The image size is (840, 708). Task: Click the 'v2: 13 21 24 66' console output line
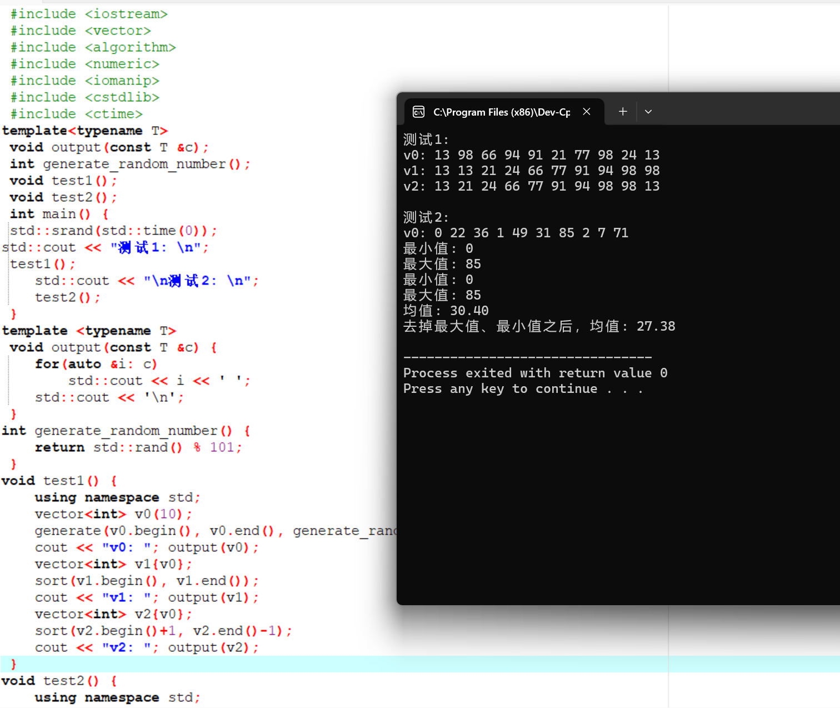pos(532,186)
